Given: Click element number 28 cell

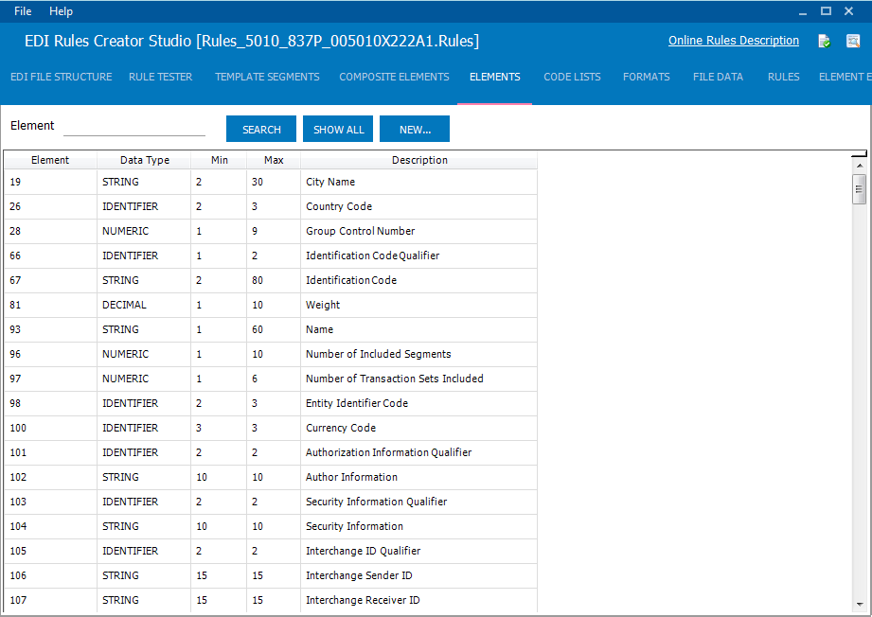Looking at the screenshot, I should [x=50, y=231].
